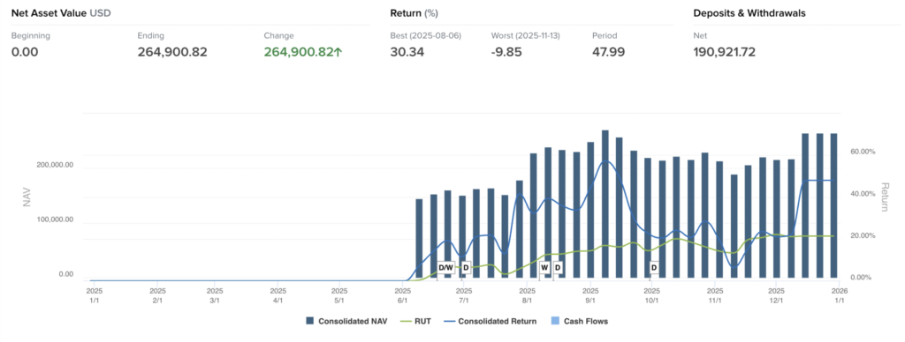Viewport: 905px width, 342px height.
Task: Select the D marker near 10/1
Action: point(654,268)
